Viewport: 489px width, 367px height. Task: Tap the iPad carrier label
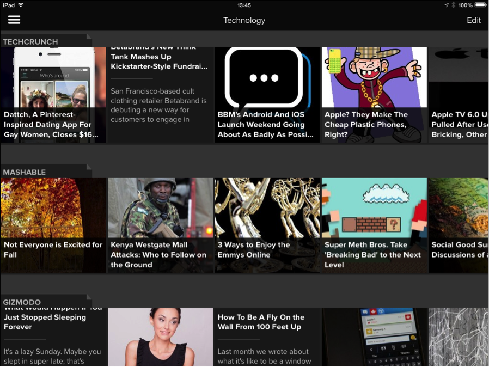[x=9, y=5]
